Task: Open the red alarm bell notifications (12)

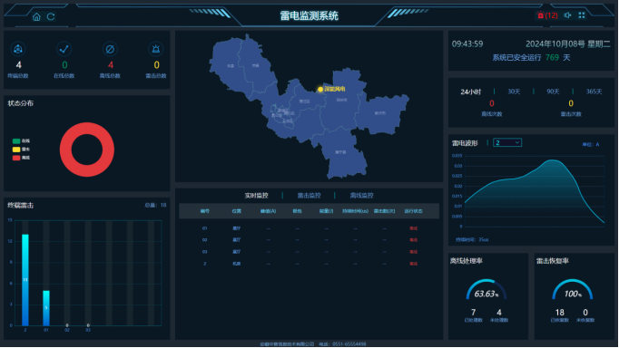Action: (547, 15)
